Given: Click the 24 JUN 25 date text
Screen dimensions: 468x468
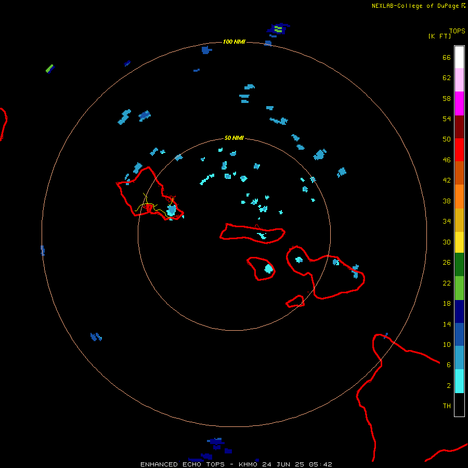Looking at the screenshot, I should tap(283, 464).
